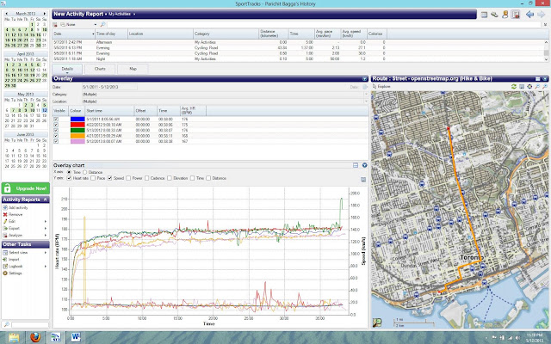Viewport: 551px width, 344px height.
Task: Enable the Cadence Y axis checkbox
Action: [x=147, y=178]
